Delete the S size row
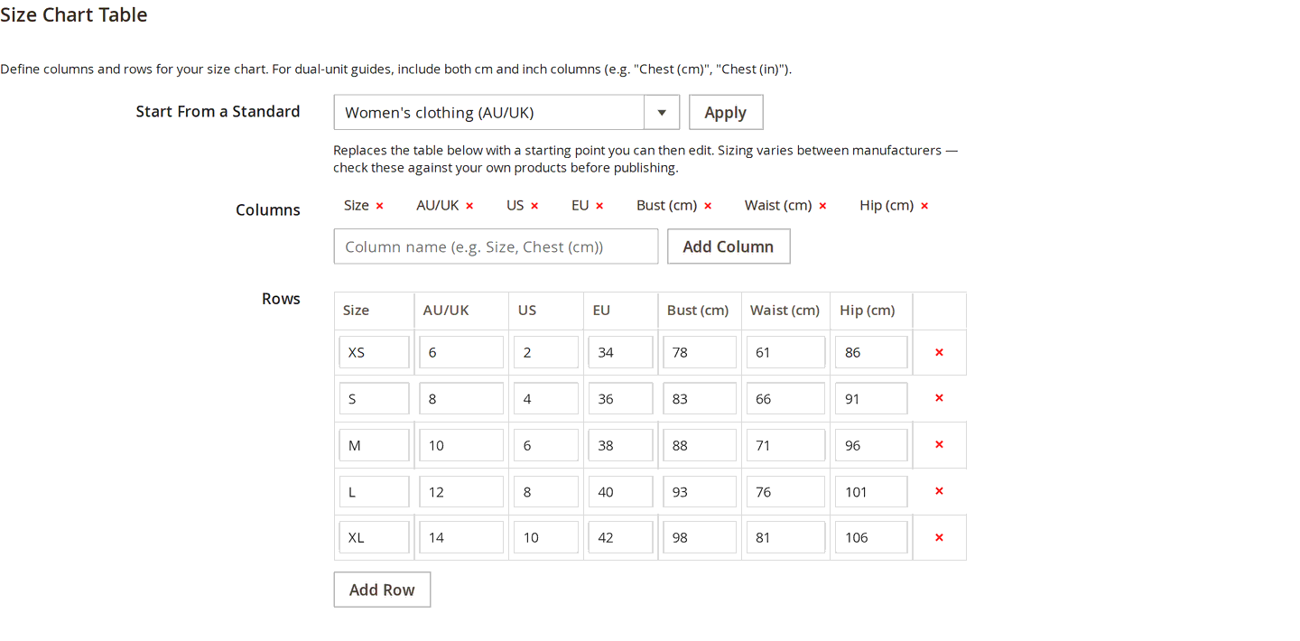The image size is (1300, 641). click(x=939, y=398)
